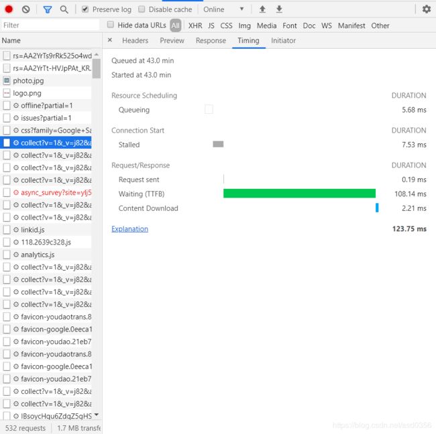Image resolution: width=436 pixels, height=434 pixels.
Task: Select the issues?partial=1 request
Action: coord(46,118)
